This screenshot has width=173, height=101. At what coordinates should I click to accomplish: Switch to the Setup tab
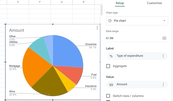coord(120,3)
